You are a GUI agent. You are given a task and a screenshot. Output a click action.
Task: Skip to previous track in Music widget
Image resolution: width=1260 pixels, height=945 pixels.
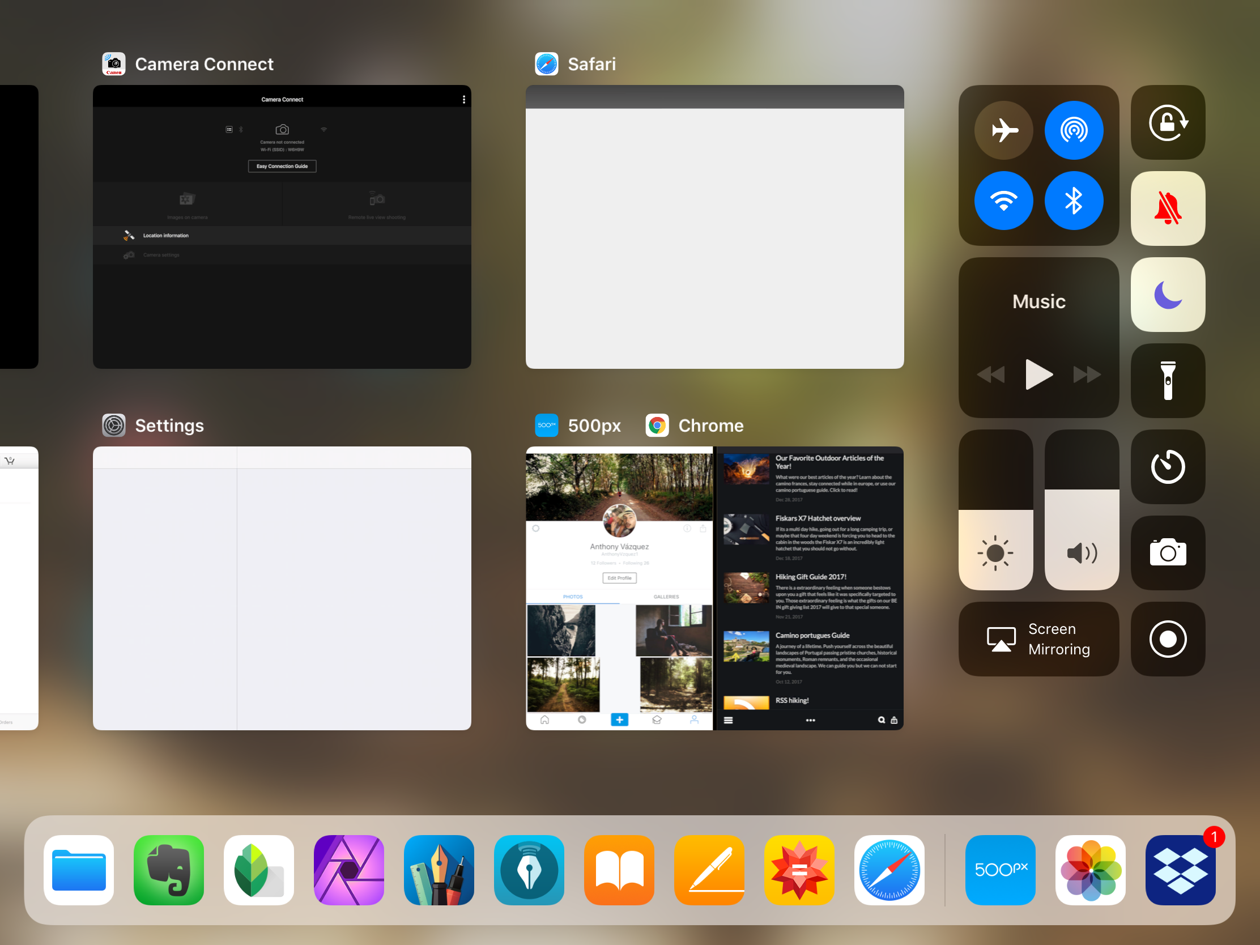point(990,375)
